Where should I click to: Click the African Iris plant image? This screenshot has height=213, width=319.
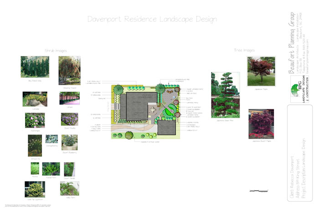(x=35, y=145)
